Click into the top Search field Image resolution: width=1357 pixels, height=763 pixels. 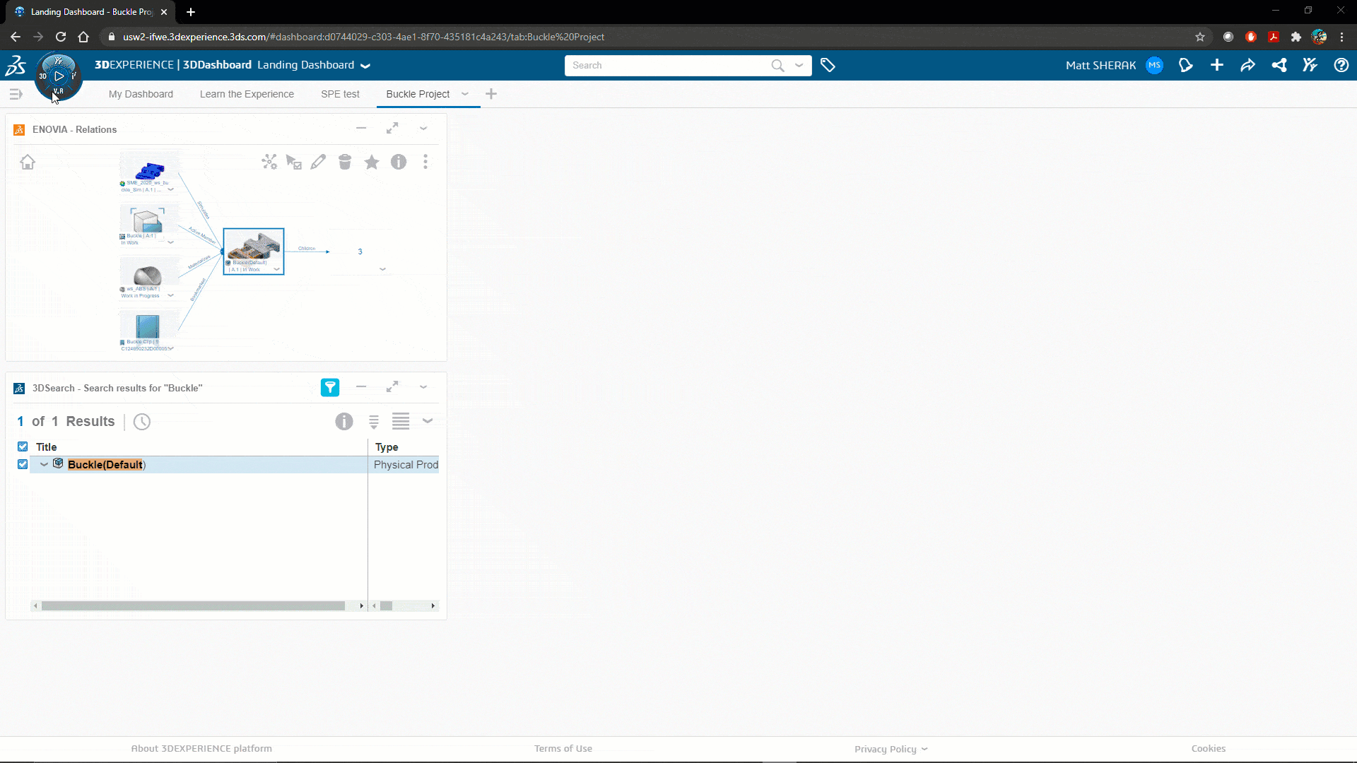pyautogui.click(x=668, y=65)
